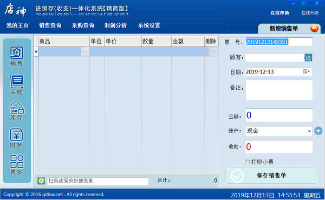Expand the 账户 现金 dropdown
The width and height of the screenshot is (325, 200).
[309, 131]
